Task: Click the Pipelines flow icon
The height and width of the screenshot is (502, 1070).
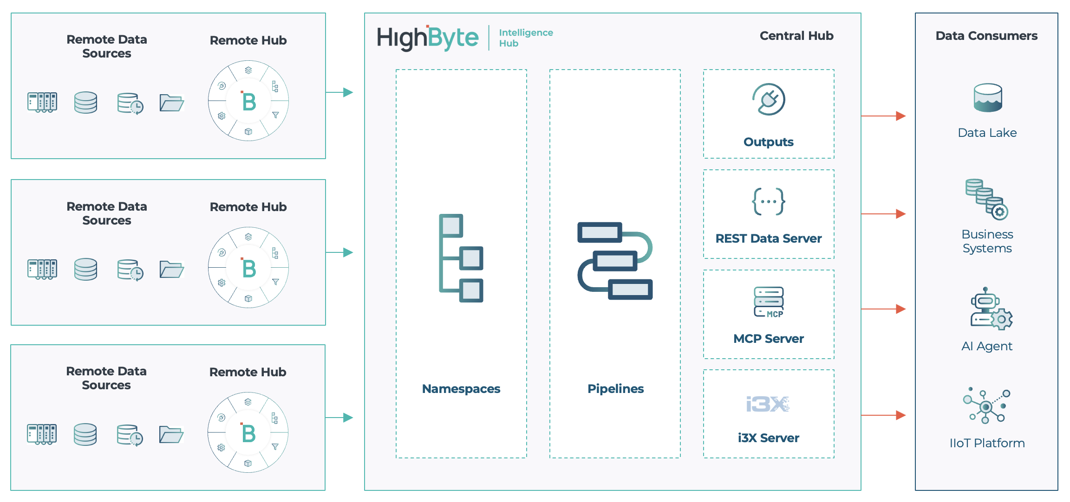Action: [615, 261]
